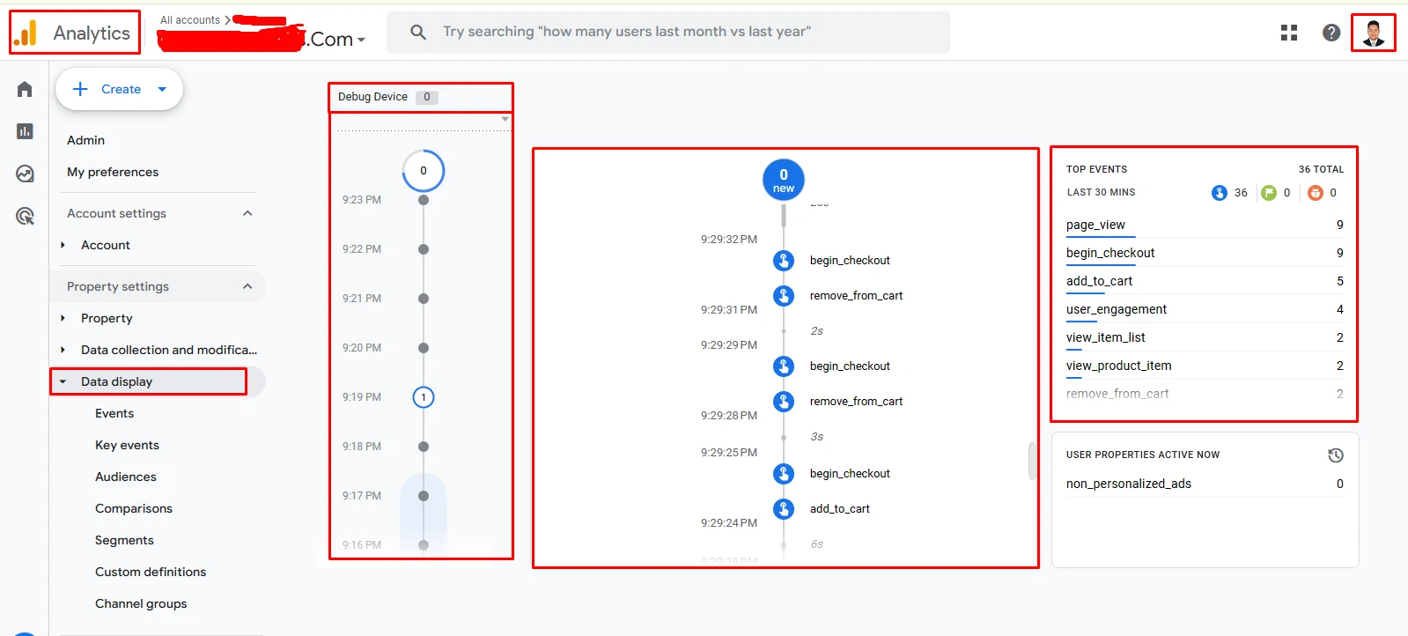The width and height of the screenshot is (1408, 636).
Task: Select green key events flag icon
Action: tap(1269, 193)
